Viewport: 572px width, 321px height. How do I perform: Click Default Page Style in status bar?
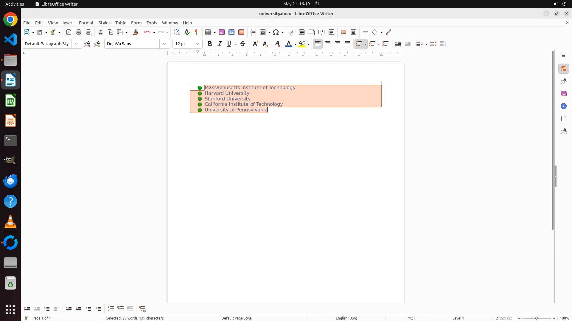[237, 318]
